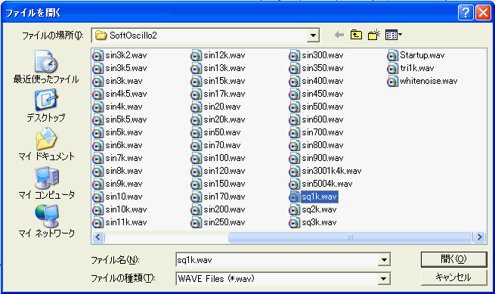495x294 pixels.
Task: Select the file sin10.wav
Action: (117, 197)
